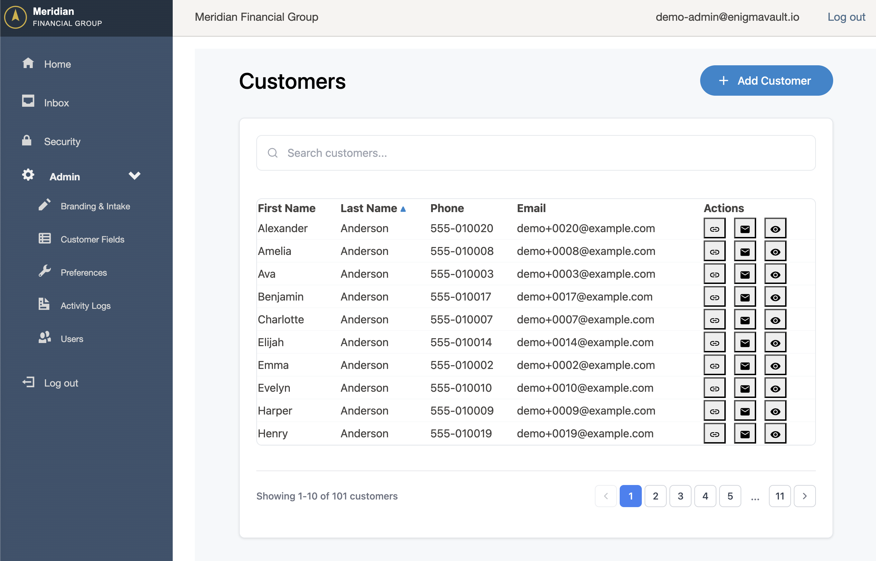
Task: Go to next page with right chevron
Action: tap(804, 496)
